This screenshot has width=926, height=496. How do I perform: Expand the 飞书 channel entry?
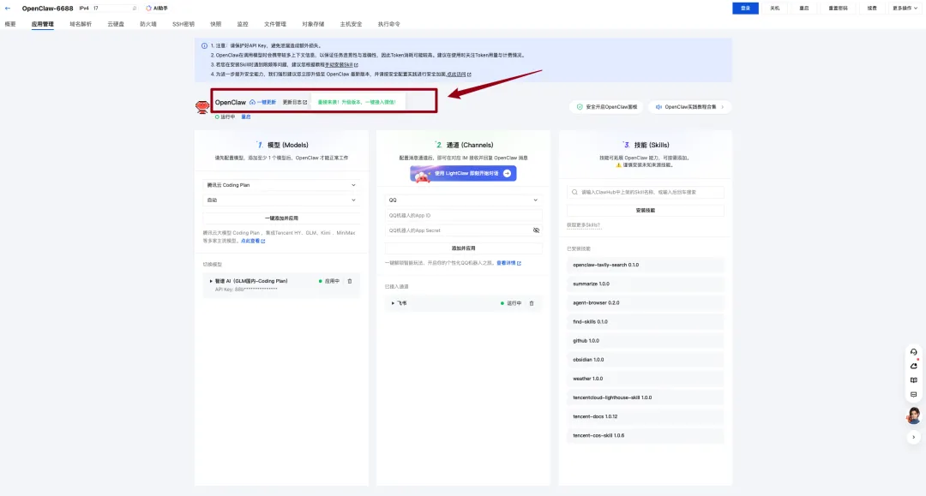[x=393, y=303]
